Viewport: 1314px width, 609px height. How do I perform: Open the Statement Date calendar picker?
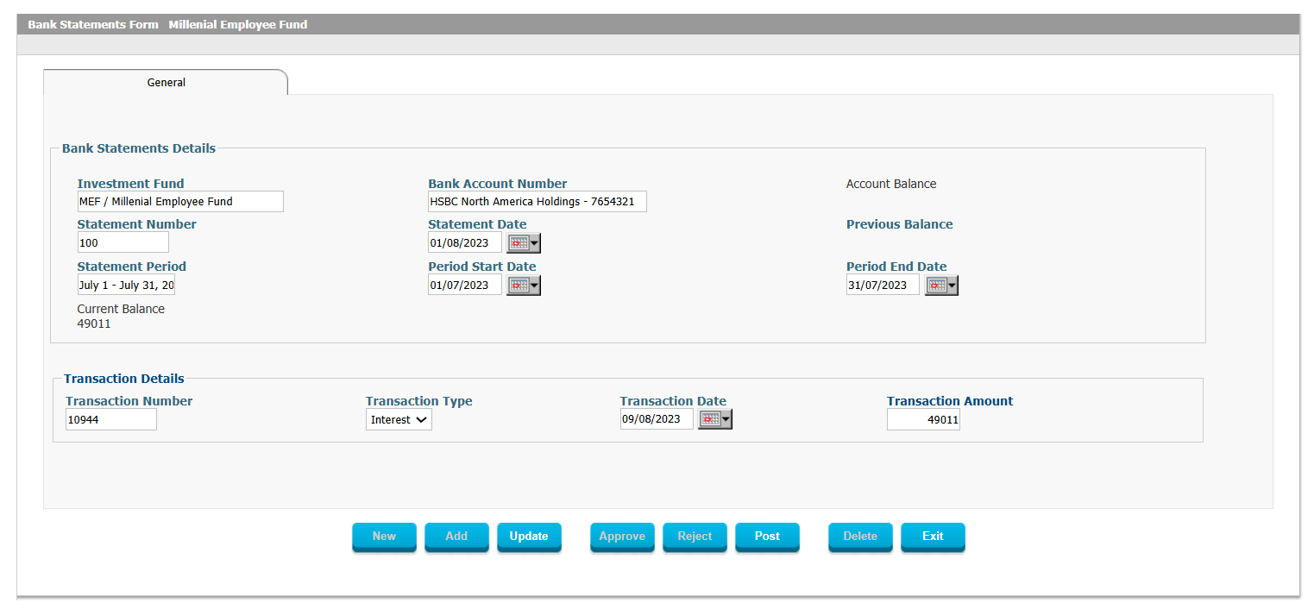523,243
